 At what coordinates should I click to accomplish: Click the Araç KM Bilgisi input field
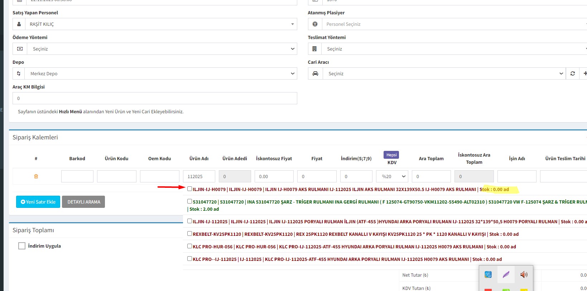point(155,98)
